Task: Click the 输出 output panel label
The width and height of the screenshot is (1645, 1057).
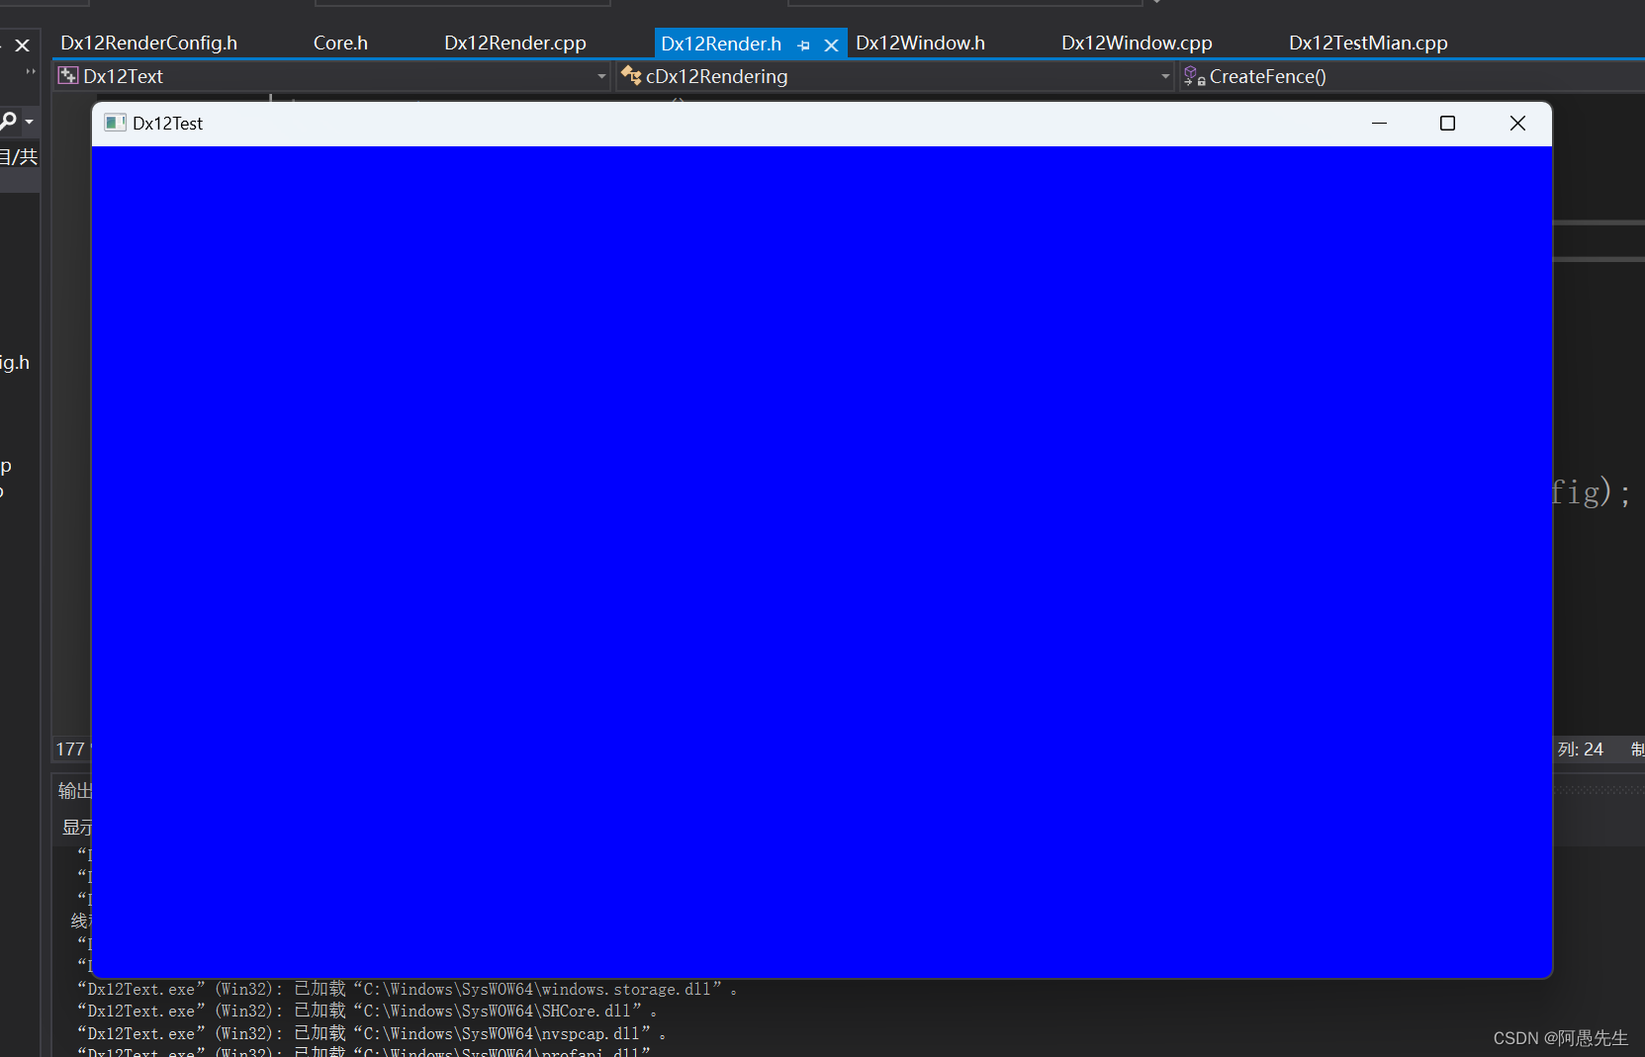Action: click(75, 789)
